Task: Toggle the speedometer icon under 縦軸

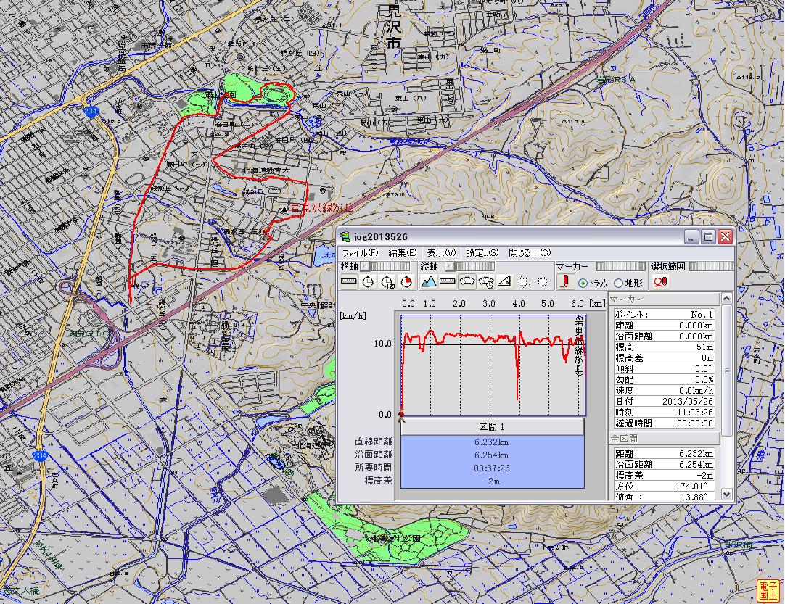Action: pos(467,282)
